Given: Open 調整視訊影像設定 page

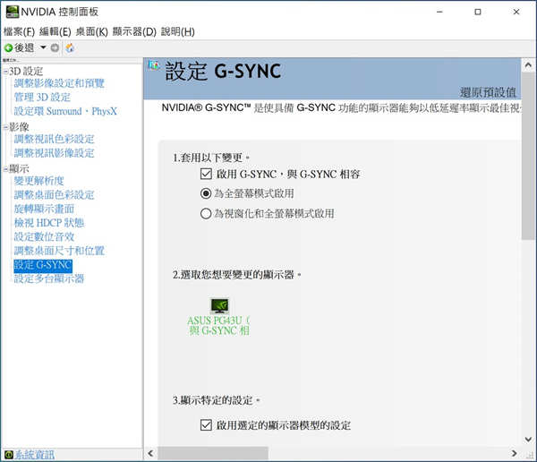Looking at the screenshot, I should click(x=54, y=153).
